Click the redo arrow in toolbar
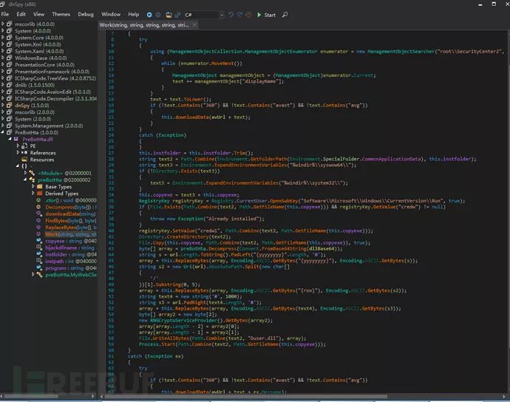The width and height of the screenshot is (510, 402). pos(241,15)
